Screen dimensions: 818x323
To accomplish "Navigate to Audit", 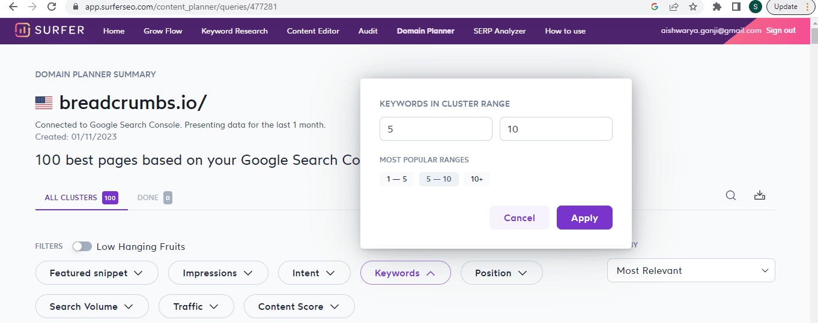I will coord(368,31).
